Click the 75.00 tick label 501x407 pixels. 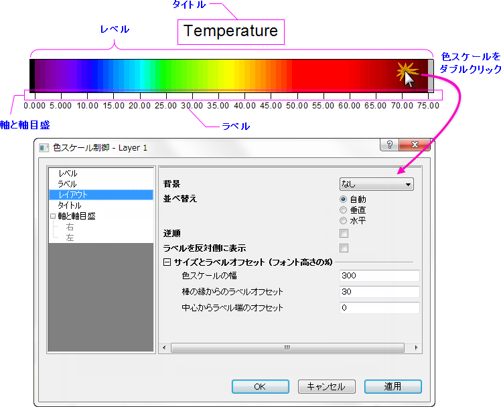(428, 106)
